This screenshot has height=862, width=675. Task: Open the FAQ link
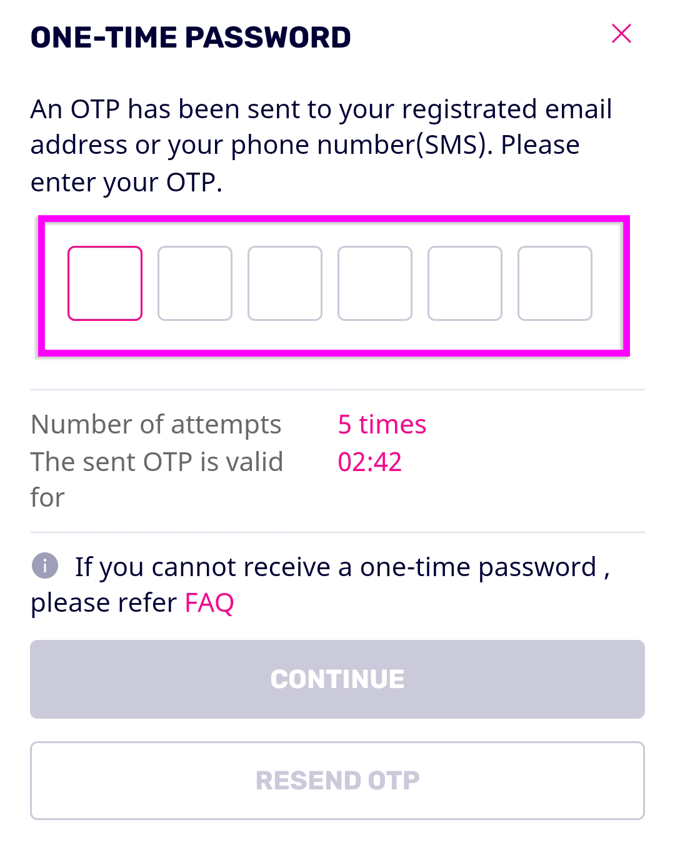tap(209, 603)
